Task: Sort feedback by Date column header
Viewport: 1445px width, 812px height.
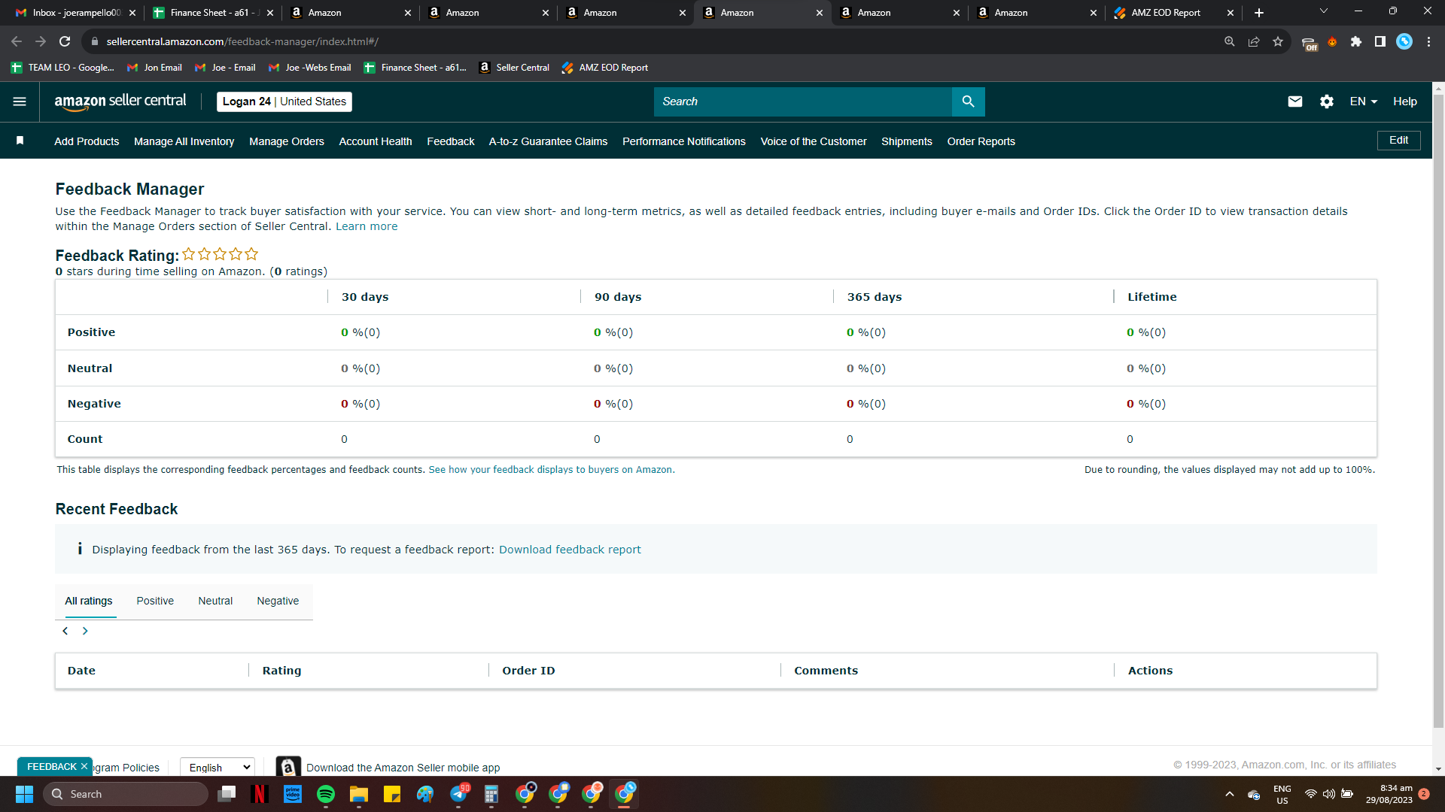Action: pyautogui.click(x=81, y=671)
